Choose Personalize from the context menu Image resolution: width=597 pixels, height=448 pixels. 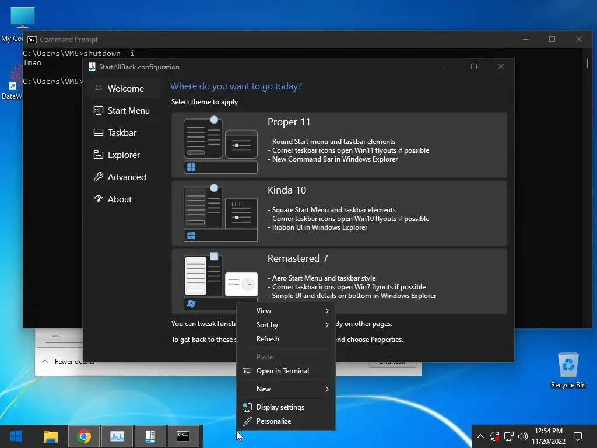(x=286, y=421)
